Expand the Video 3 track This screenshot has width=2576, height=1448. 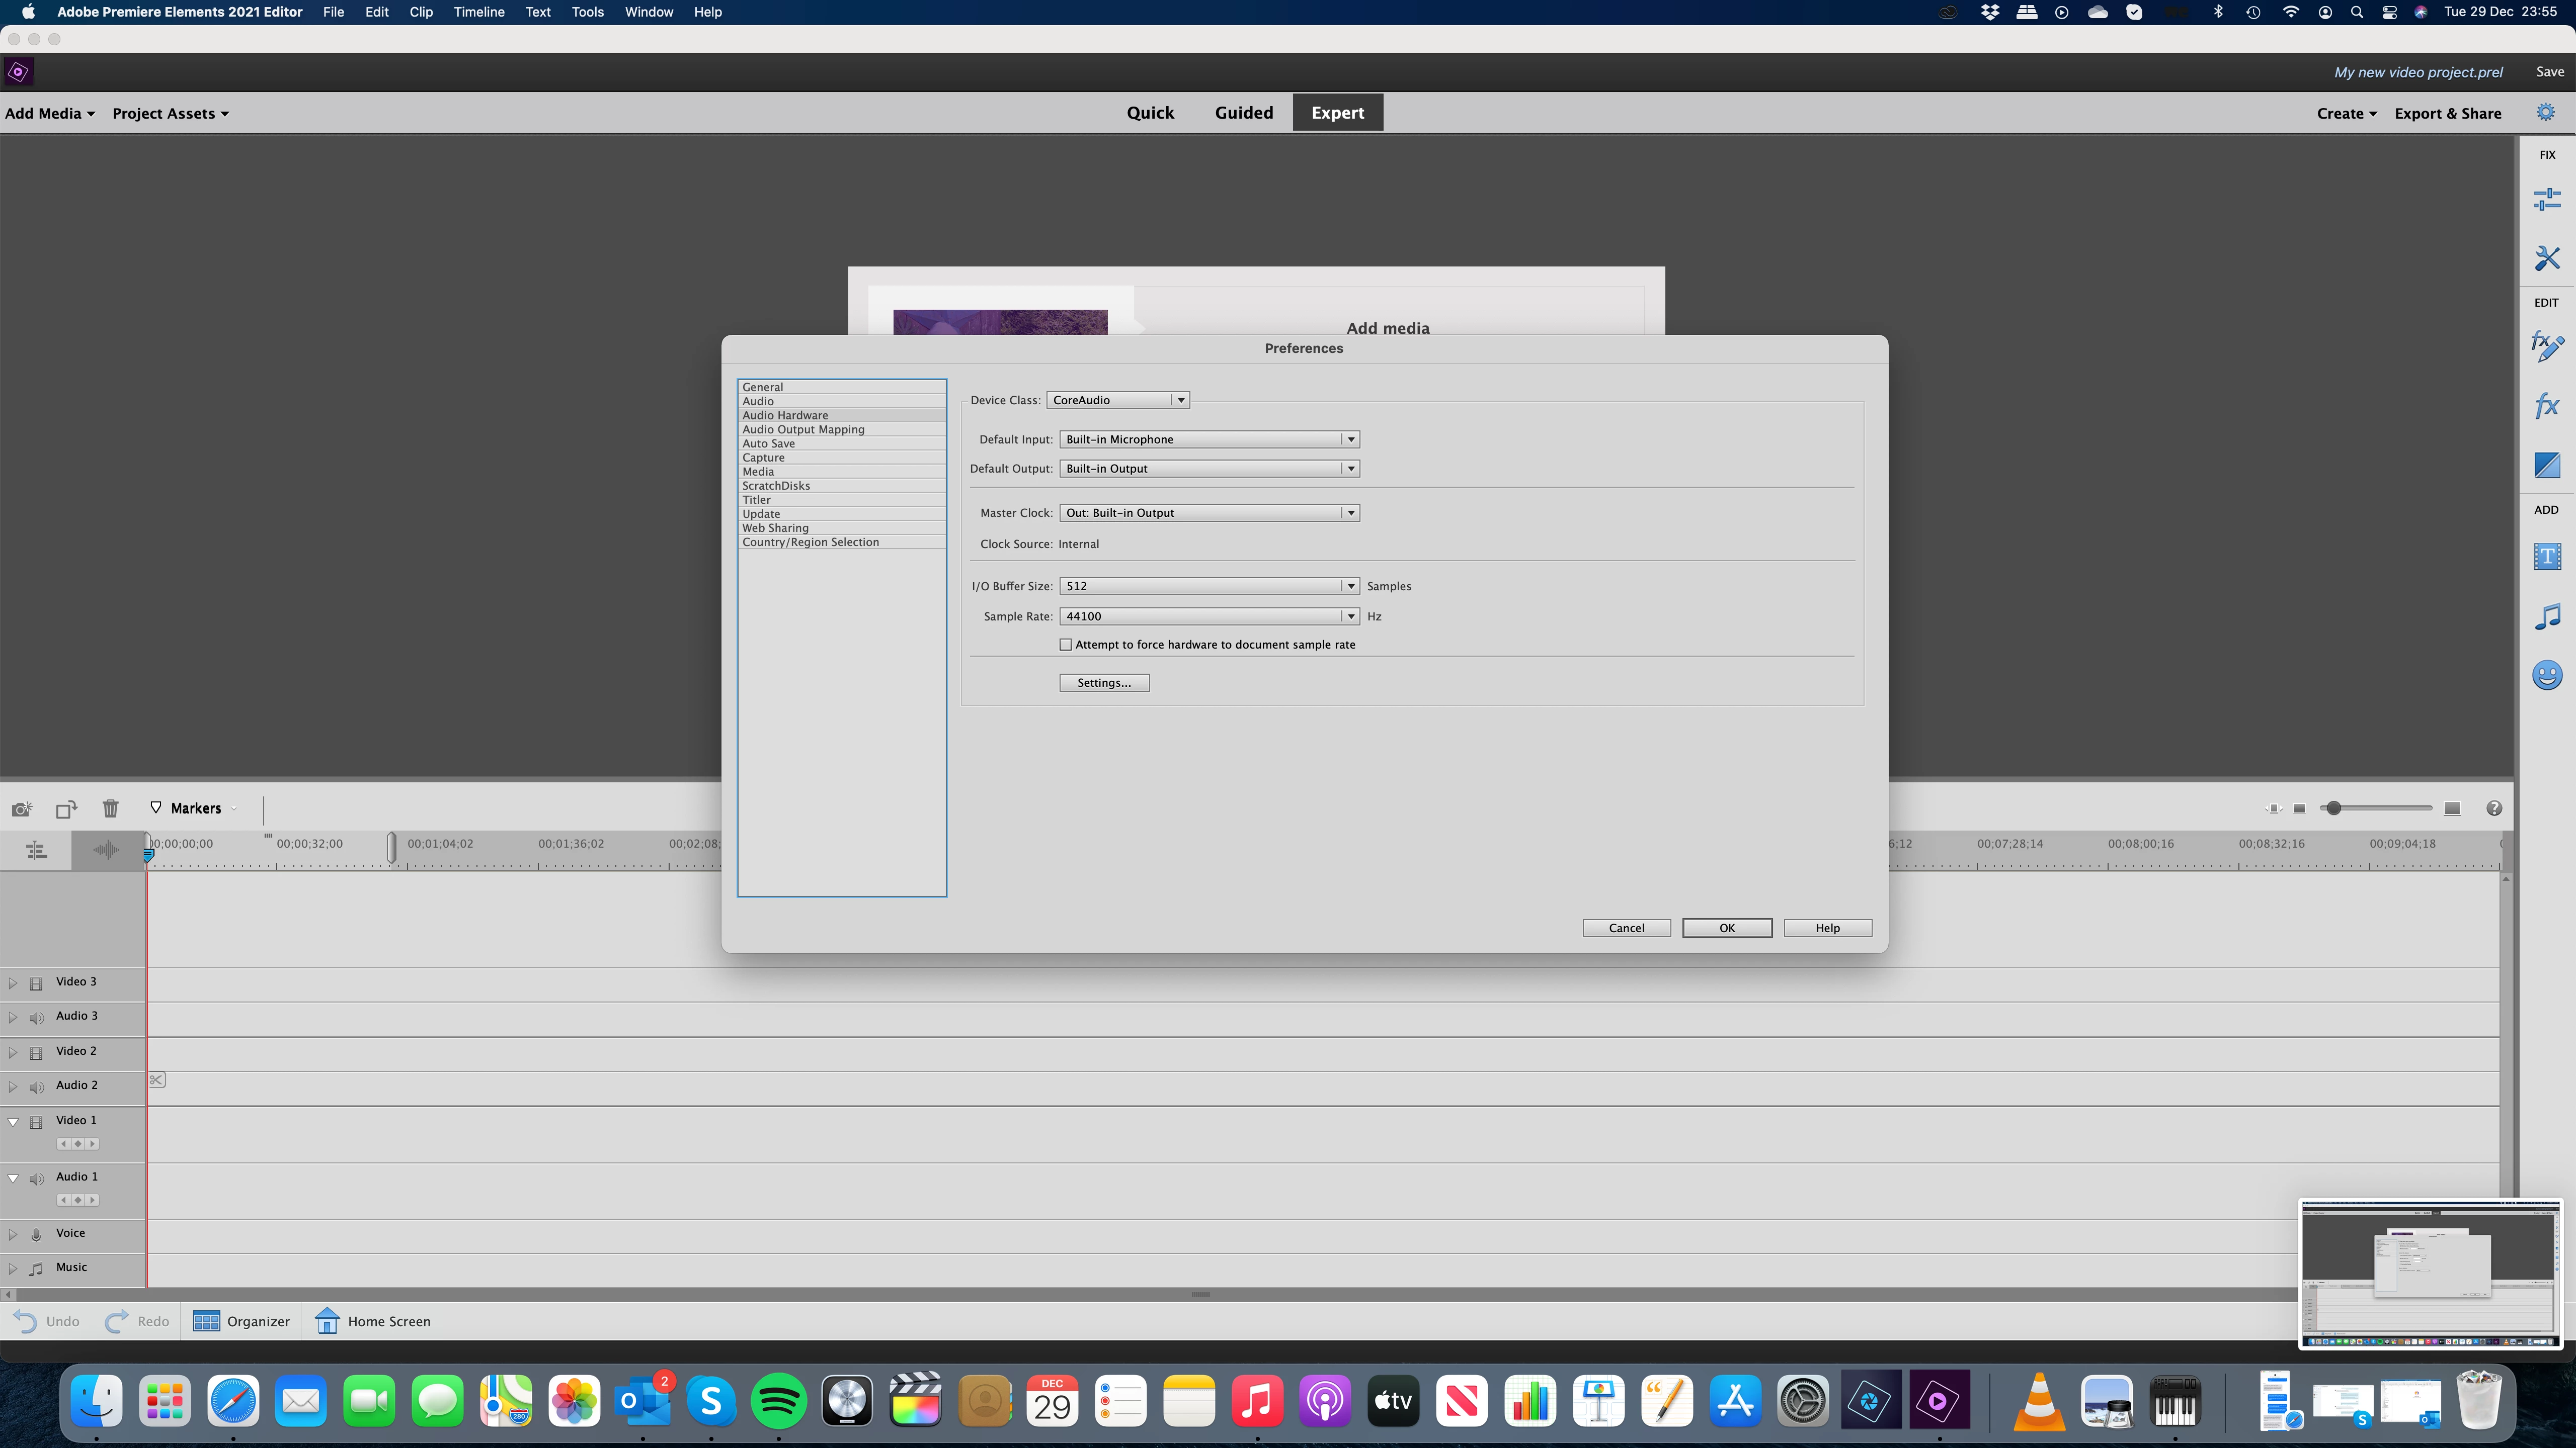click(x=12, y=982)
